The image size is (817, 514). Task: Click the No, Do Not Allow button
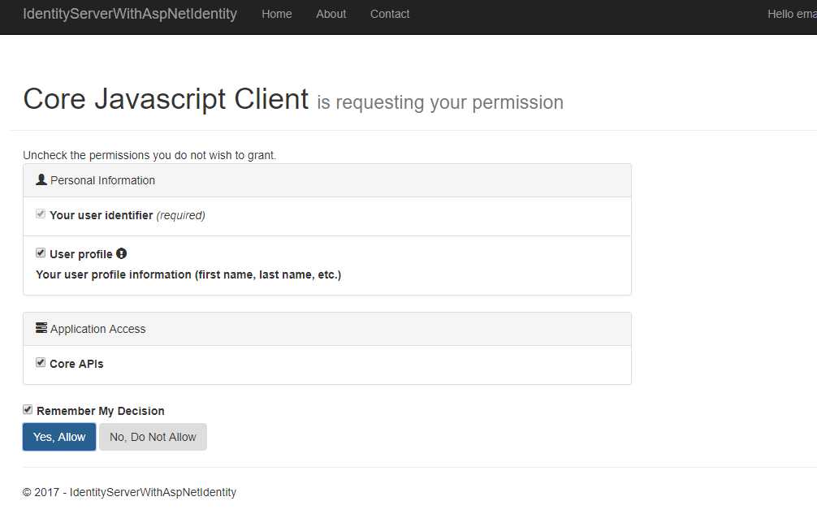[153, 437]
